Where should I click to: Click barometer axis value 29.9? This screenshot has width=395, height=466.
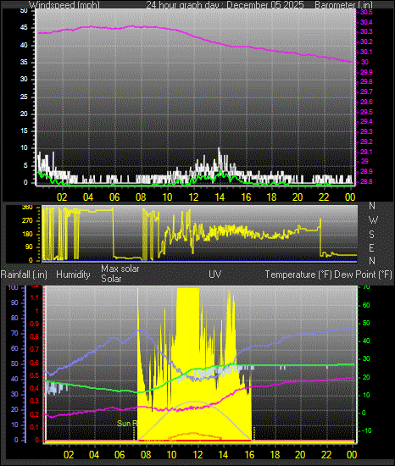pos(366,72)
